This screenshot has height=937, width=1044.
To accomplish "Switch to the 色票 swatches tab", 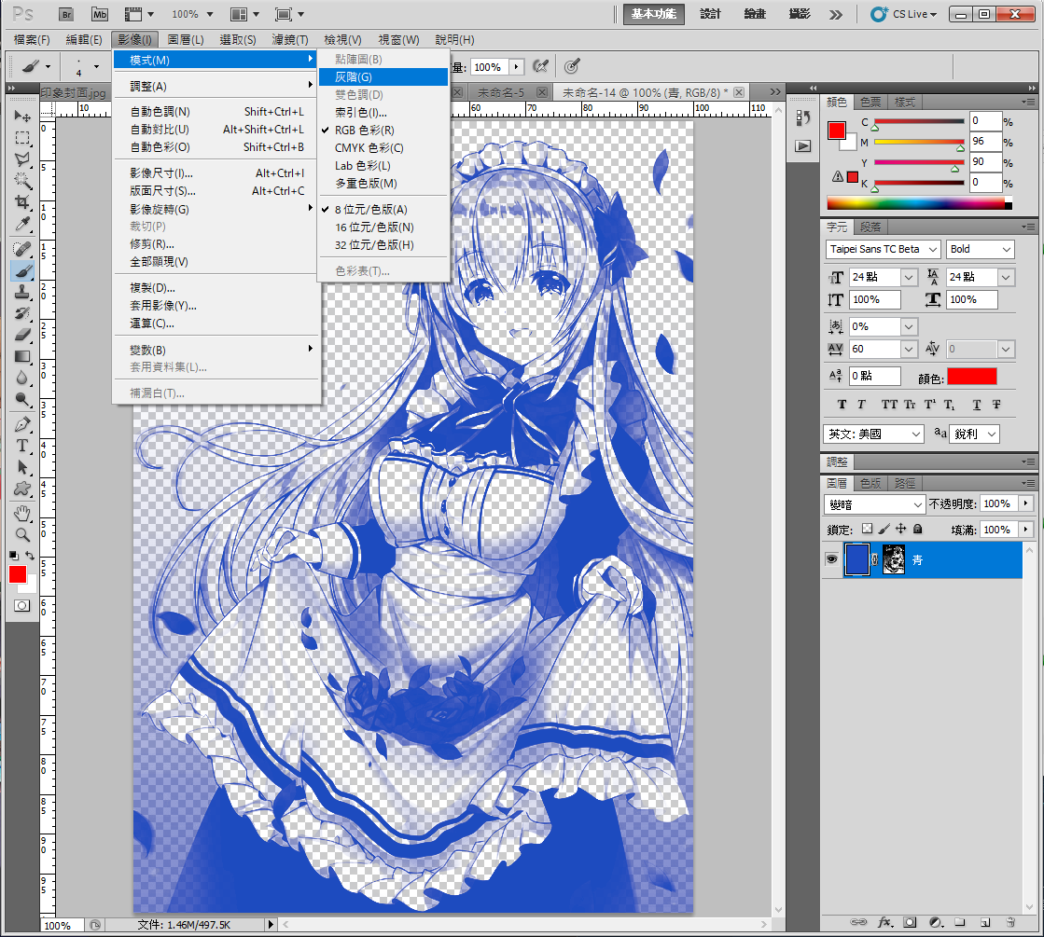I will 870,102.
